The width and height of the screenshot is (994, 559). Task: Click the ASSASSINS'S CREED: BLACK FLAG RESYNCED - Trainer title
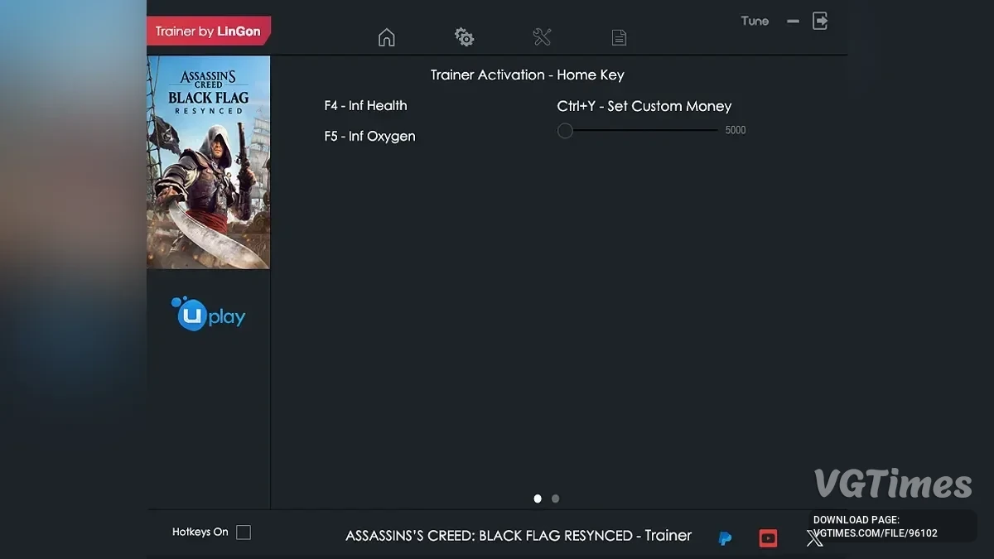click(x=519, y=535)
